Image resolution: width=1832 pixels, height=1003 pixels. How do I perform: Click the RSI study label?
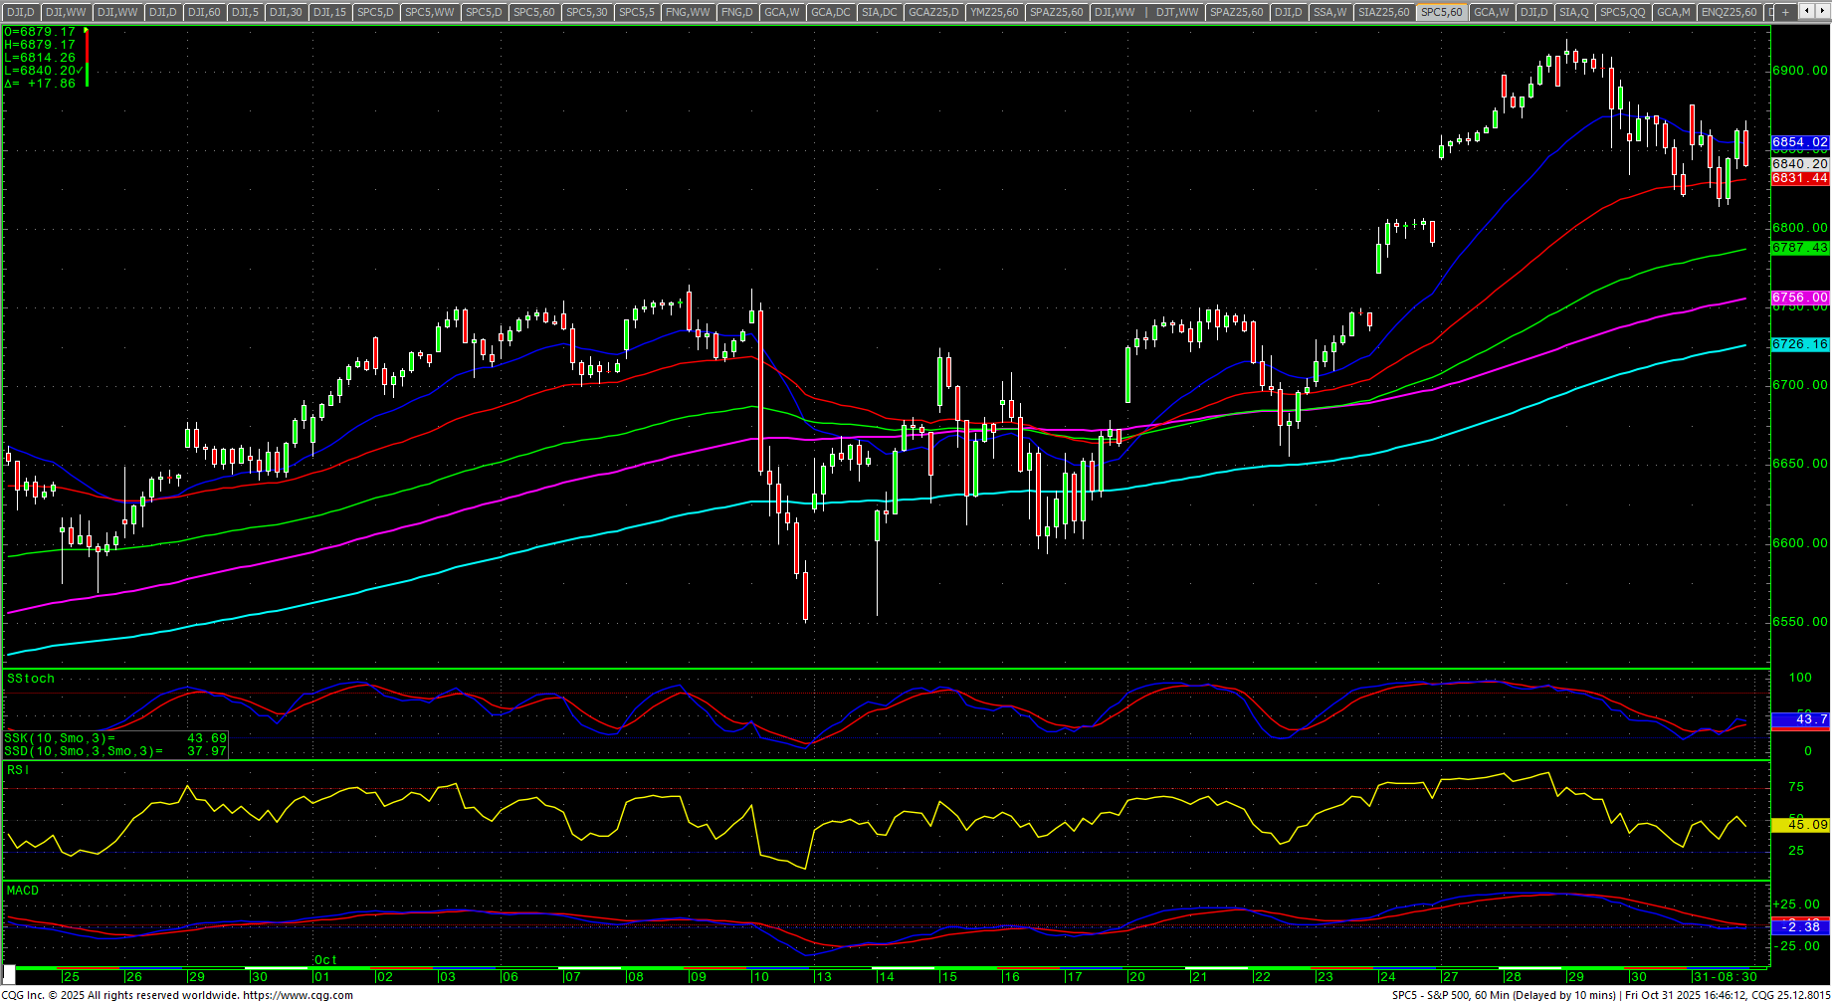[18, 770]
